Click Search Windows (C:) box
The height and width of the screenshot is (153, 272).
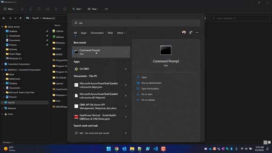click(240, 18)
